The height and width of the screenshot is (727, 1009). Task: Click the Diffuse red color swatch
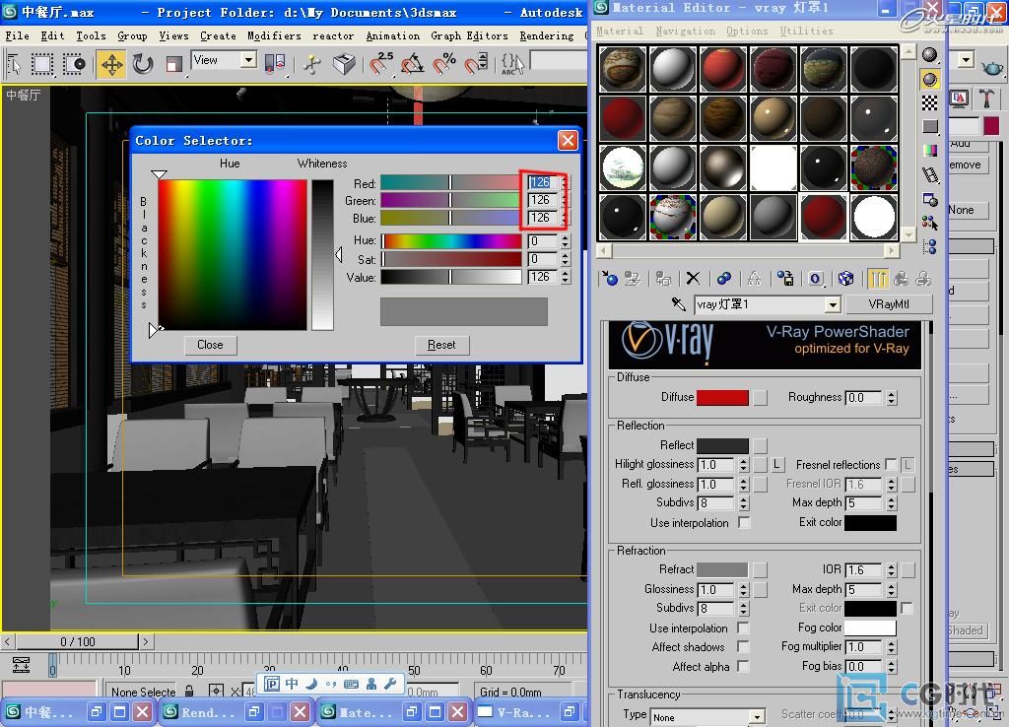tap(722, 398)
